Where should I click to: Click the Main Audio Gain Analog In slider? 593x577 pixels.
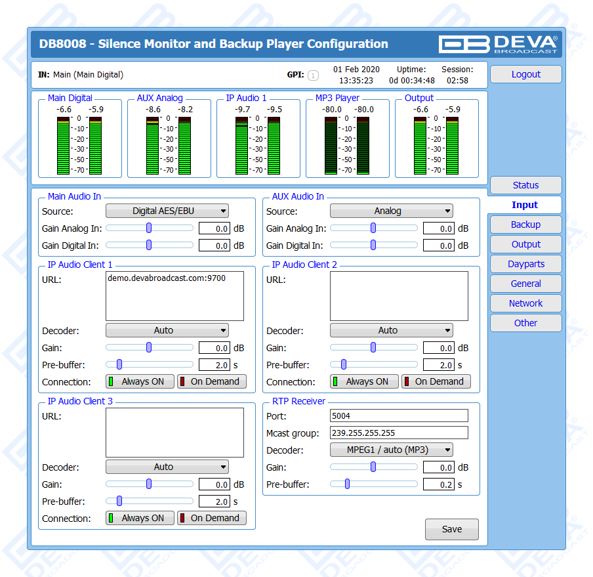[x=150, y=228]
